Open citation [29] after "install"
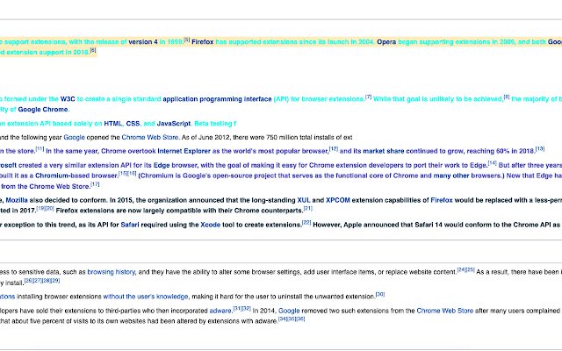 pyautogui.click(x=55, y=281)
